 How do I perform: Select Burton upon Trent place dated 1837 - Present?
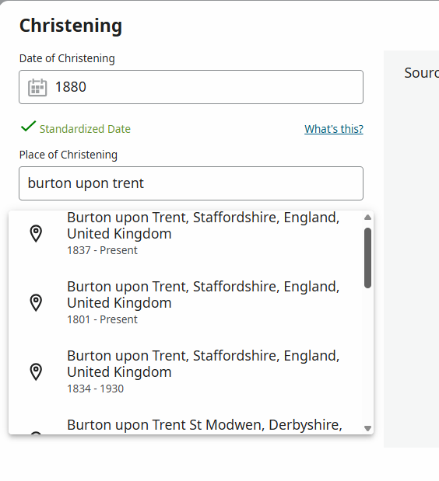click(x=191, y=233)
